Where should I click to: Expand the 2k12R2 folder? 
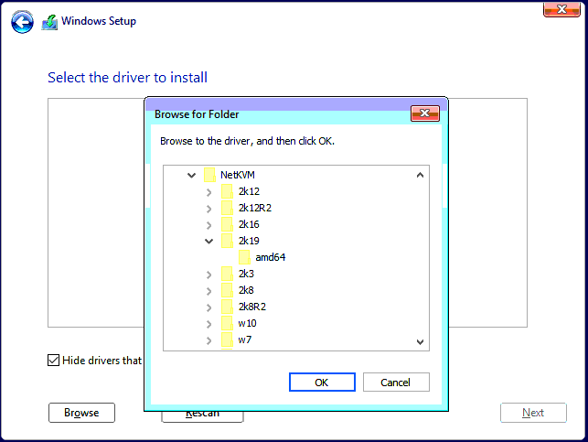tap(208, 209)
